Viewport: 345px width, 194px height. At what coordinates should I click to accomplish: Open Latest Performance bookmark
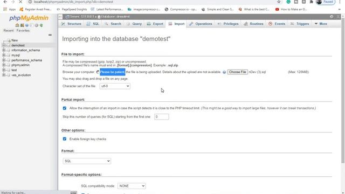point(107,10)
